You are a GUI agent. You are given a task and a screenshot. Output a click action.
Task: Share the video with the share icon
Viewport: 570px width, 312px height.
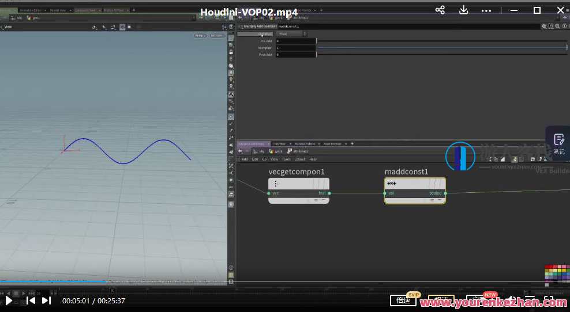(x=440, y=10)
